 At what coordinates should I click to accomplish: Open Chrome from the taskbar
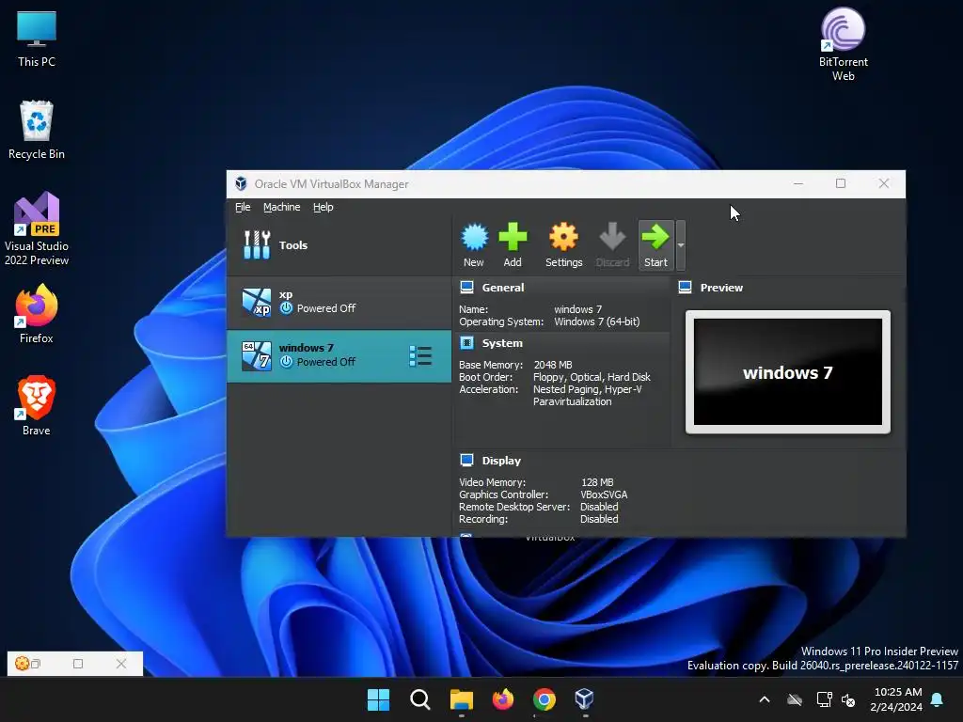click(545, 699)
